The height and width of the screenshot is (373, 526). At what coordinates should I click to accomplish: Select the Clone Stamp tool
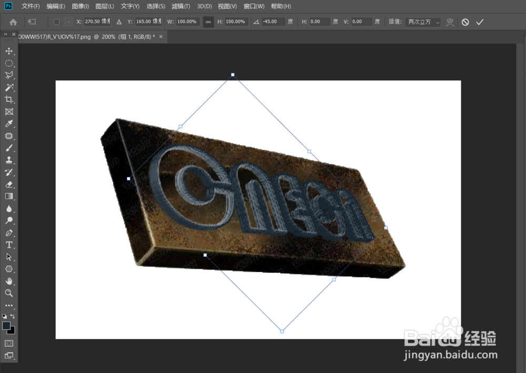pos(9,160)
